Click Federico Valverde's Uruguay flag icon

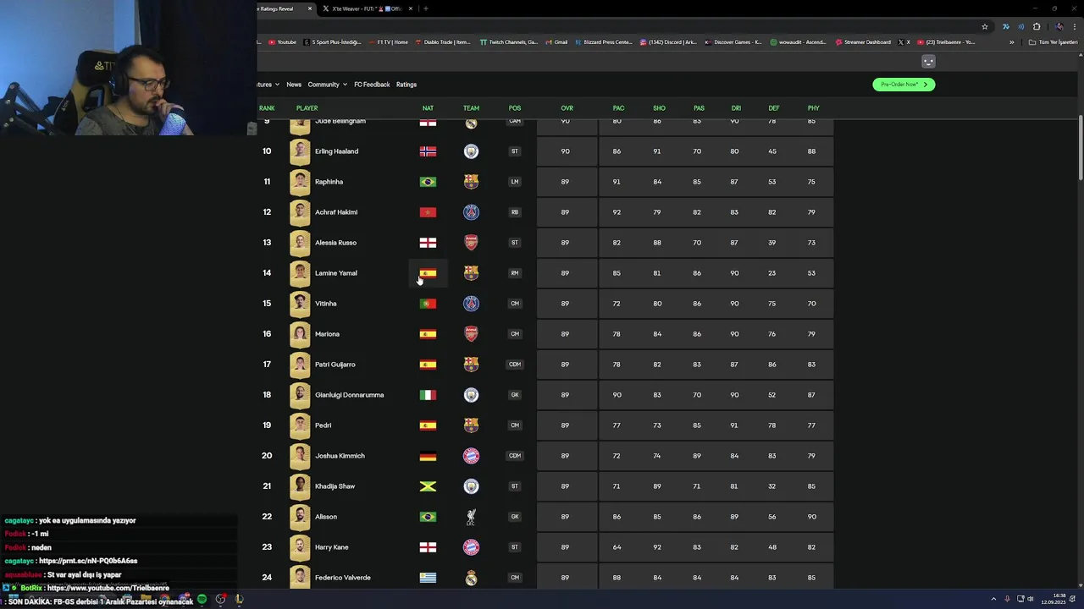(x=428, y=578)
